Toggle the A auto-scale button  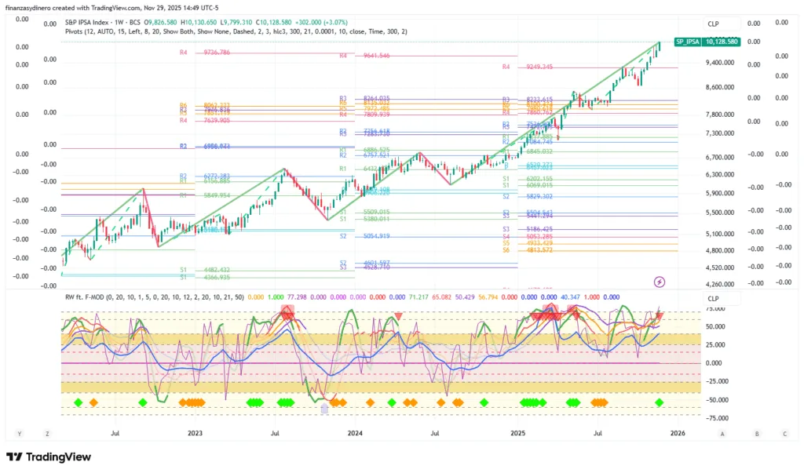point(722,433)
